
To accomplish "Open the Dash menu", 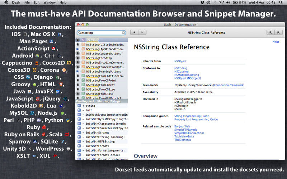I will (16, 3).
